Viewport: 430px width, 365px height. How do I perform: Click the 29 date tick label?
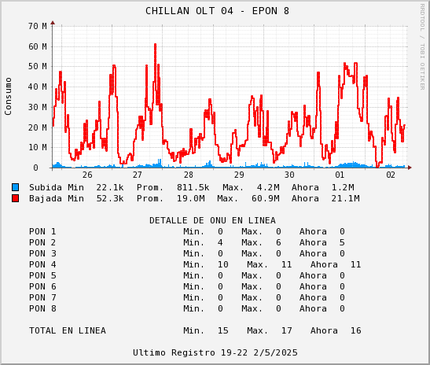(x=239, y=175)
